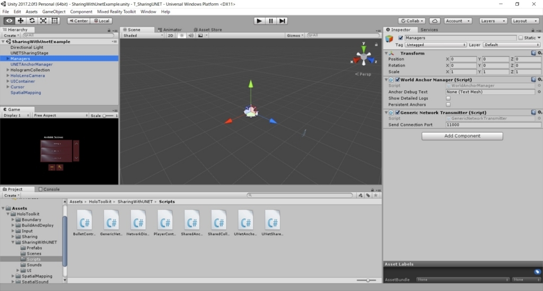The image size is (543, 291).
Task: Click the Step frame button
Action: coord(282,21)
